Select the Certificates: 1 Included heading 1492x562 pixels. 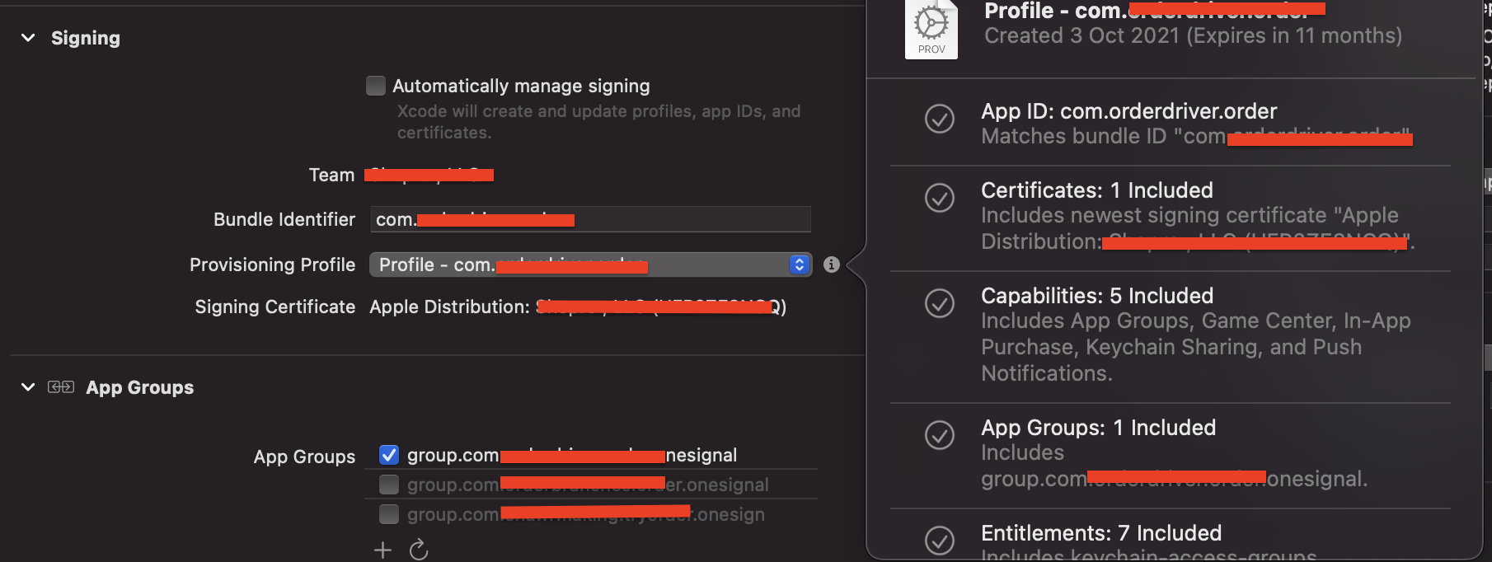(1097, 190)
